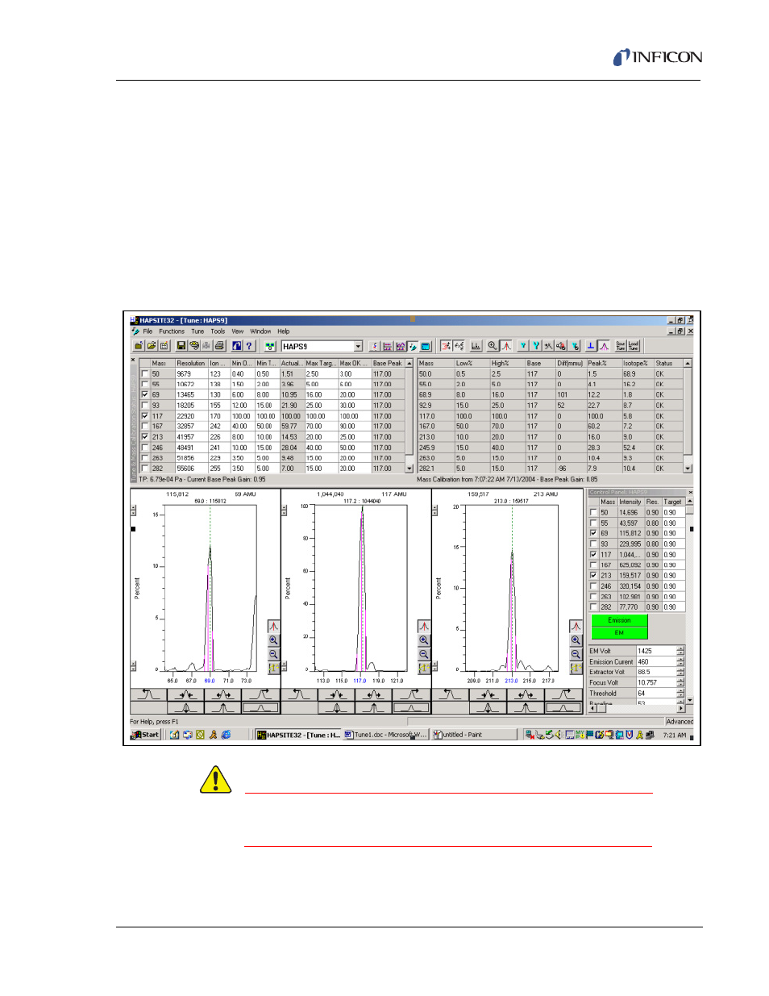Open the View menu
The width and height of the screenshot is (769, 996).
coord(238,331)
